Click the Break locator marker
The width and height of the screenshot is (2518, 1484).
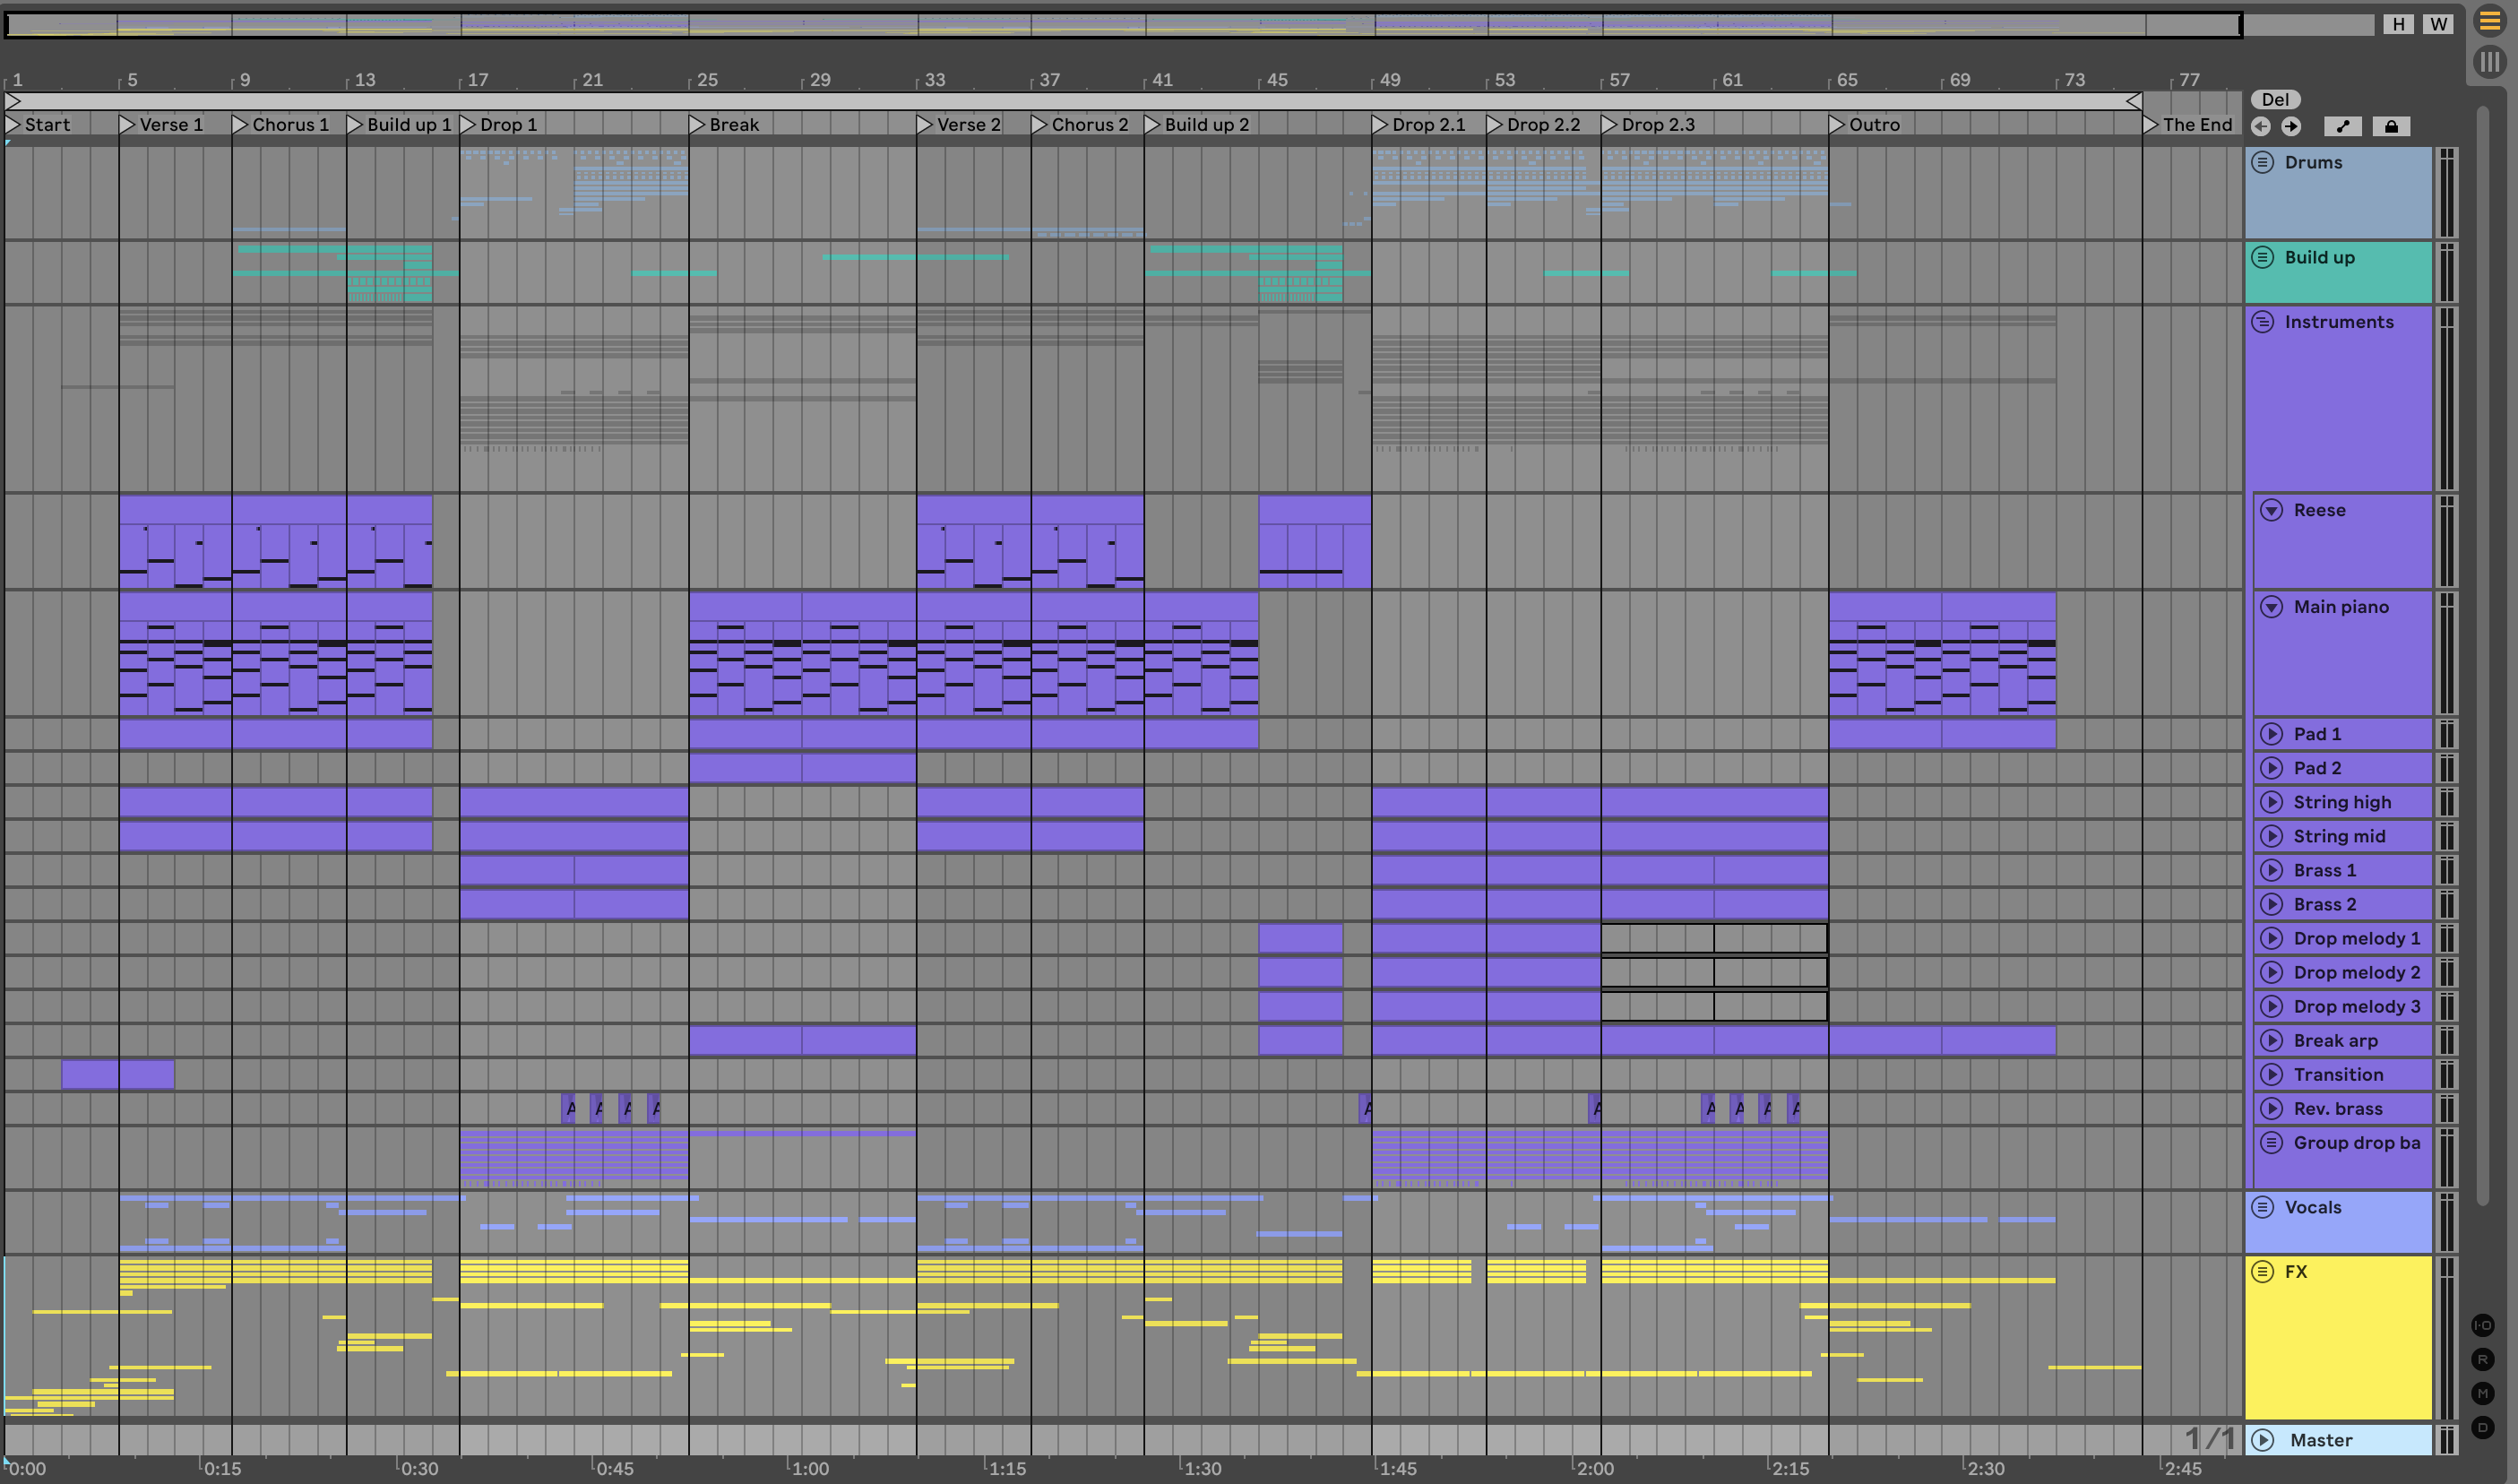pyautogui.click(x=698, y=124)
